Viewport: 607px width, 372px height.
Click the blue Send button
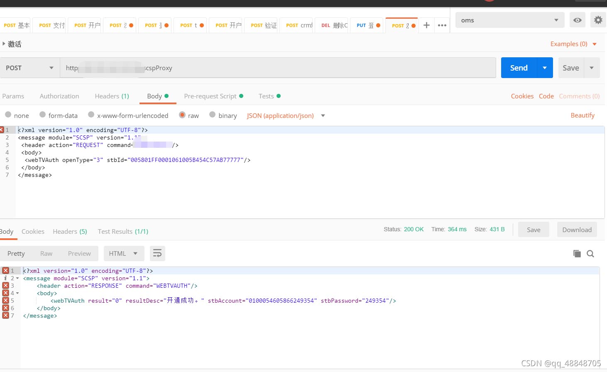[519, 68]
